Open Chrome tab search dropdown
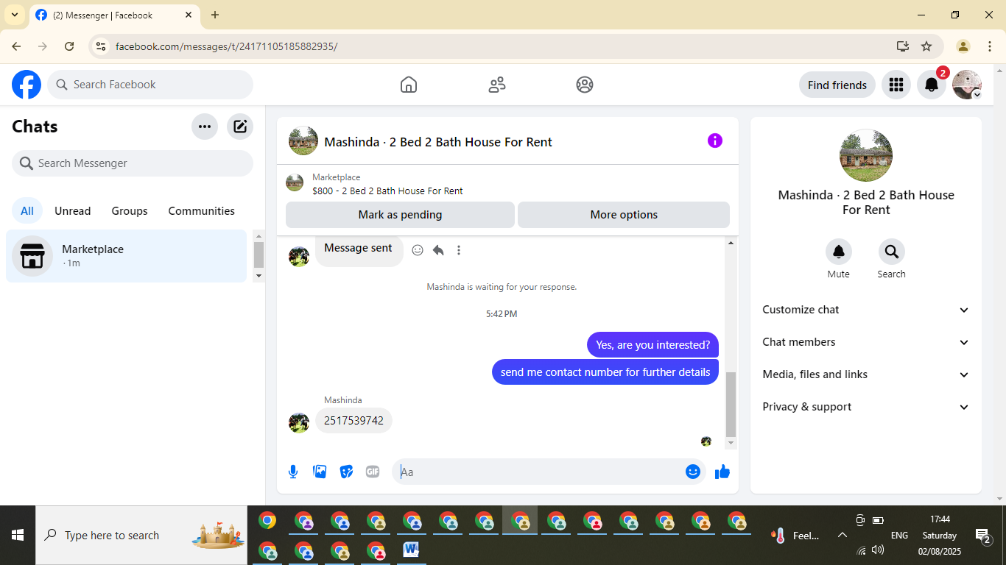The image size is (1006, 565). point(14,15)
